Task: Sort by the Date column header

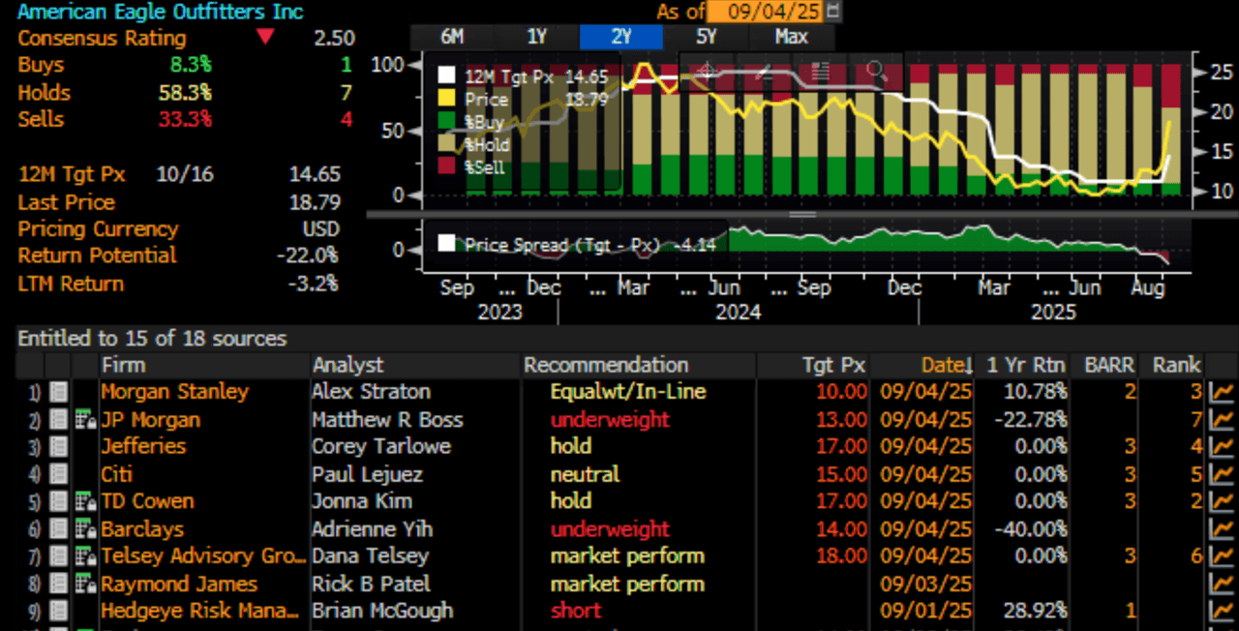Action: point(946,365)
